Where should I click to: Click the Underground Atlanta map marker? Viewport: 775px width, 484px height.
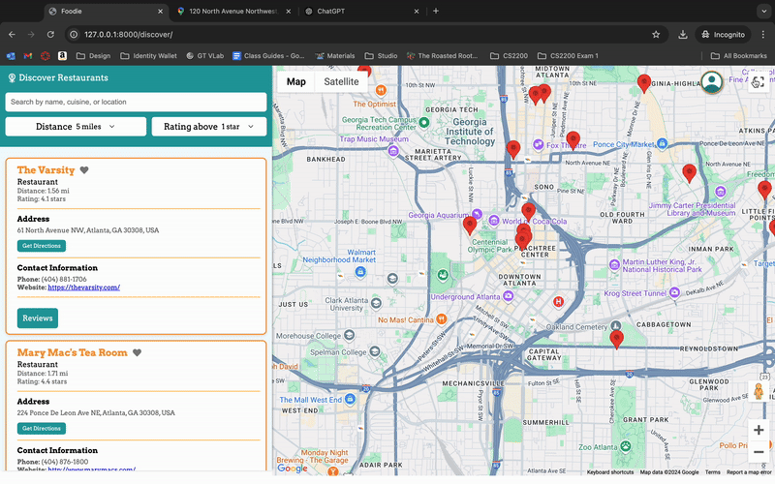pyautogui.click(x=508, y=296)
